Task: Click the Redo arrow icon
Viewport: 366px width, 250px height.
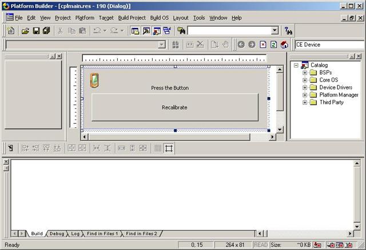Action: [x=114, y=30]
